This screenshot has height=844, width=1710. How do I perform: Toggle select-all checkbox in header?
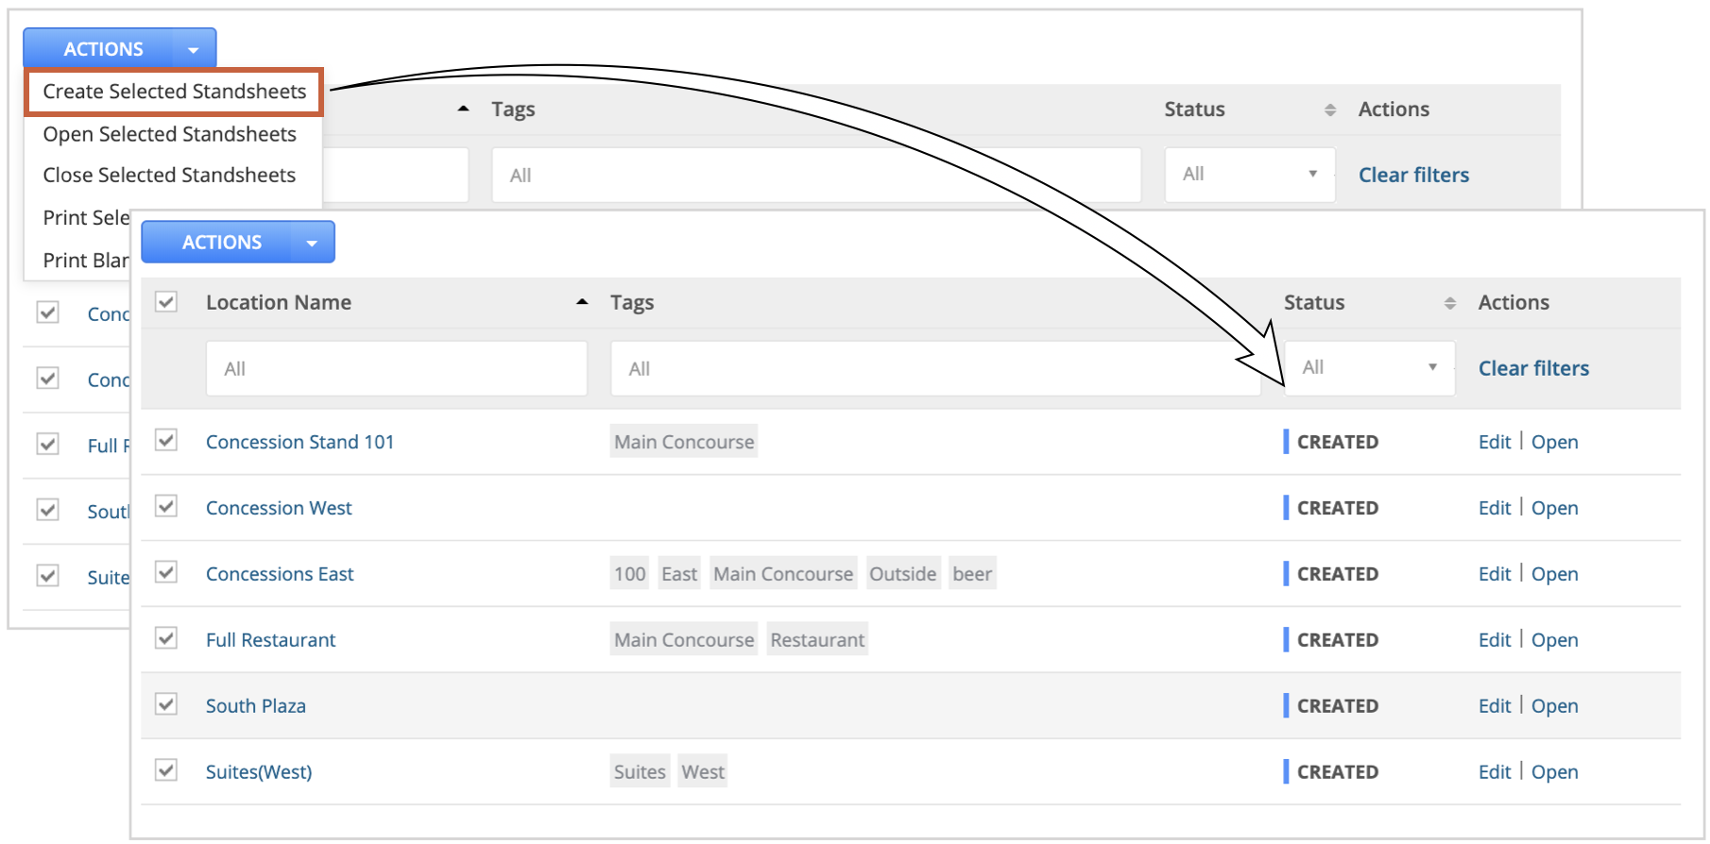click(x=166, y=302)
